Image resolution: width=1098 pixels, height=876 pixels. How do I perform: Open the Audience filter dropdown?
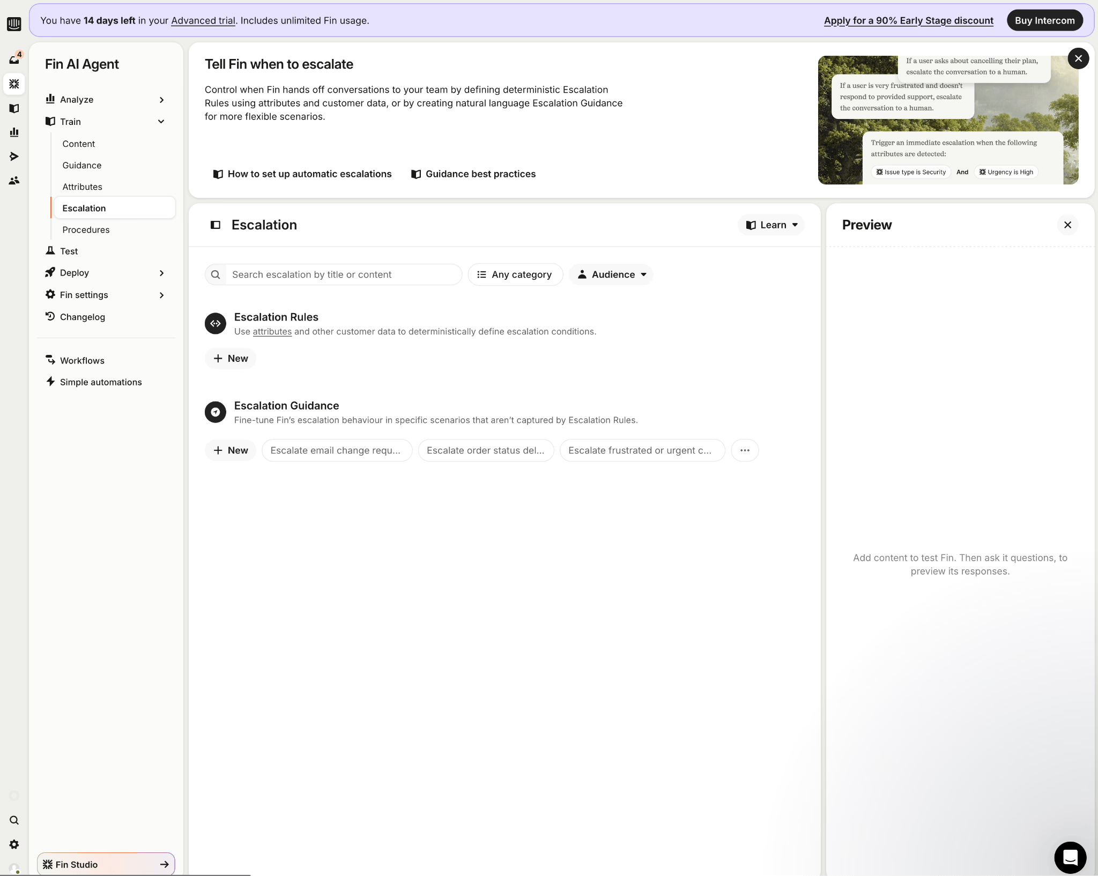612,274
